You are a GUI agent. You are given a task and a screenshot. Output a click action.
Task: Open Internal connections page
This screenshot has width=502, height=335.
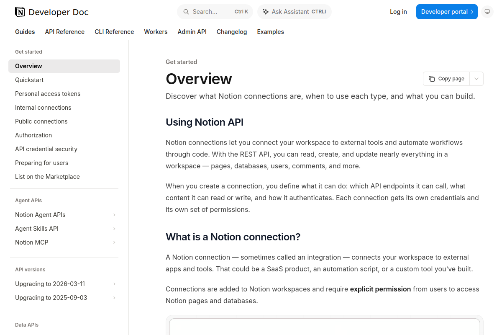(x=64, y=108)
